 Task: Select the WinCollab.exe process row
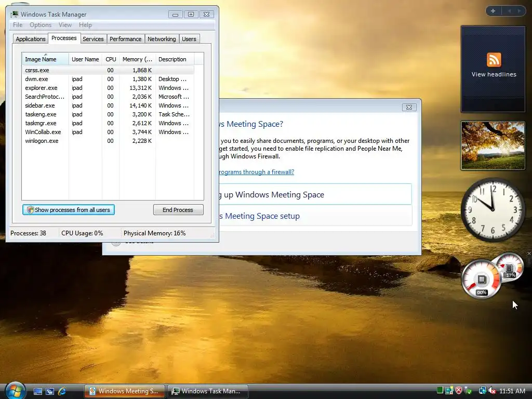tap(108, 132)
